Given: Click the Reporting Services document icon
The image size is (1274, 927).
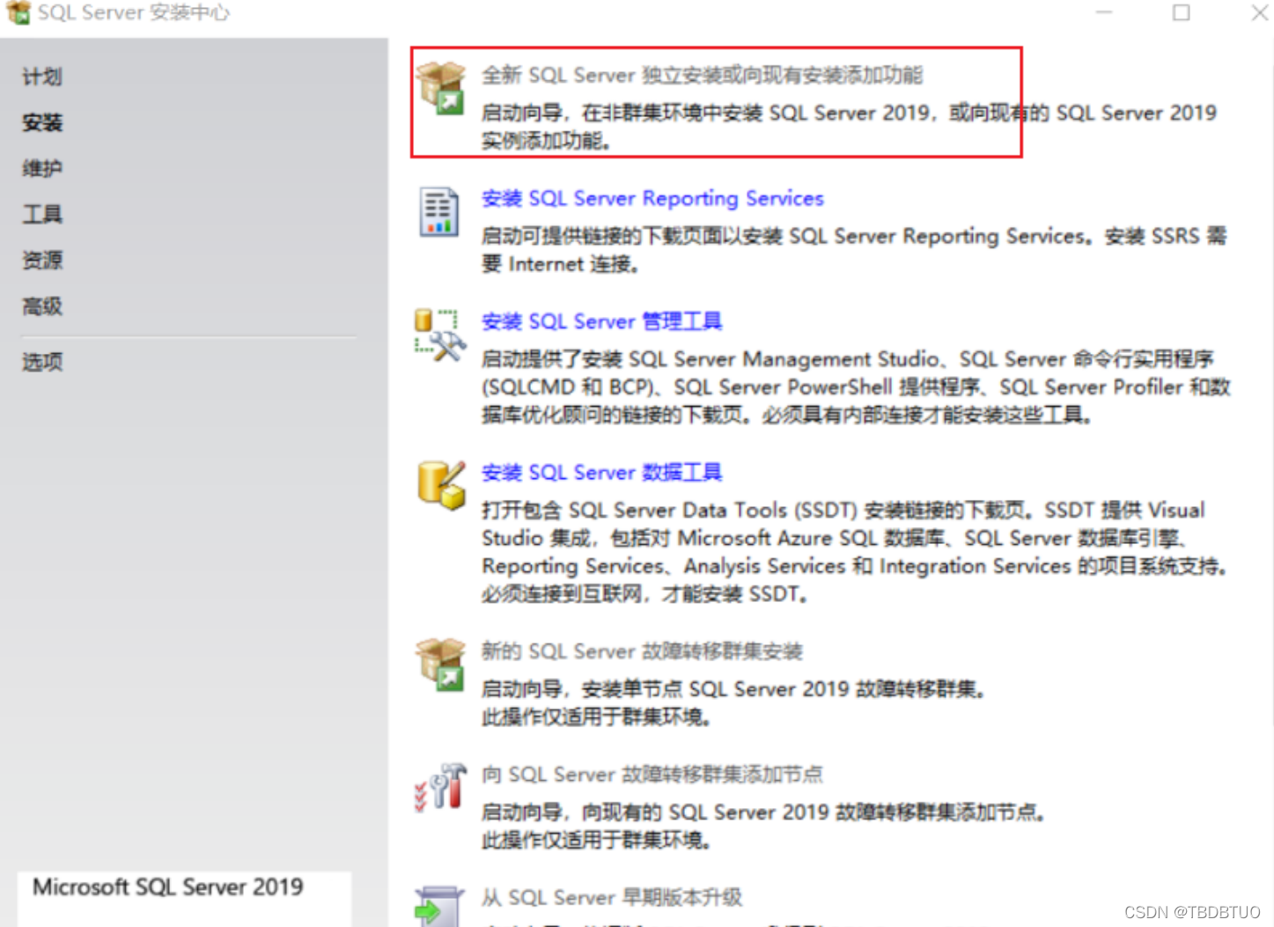Looking at the screenshot, I should [438, 211].
